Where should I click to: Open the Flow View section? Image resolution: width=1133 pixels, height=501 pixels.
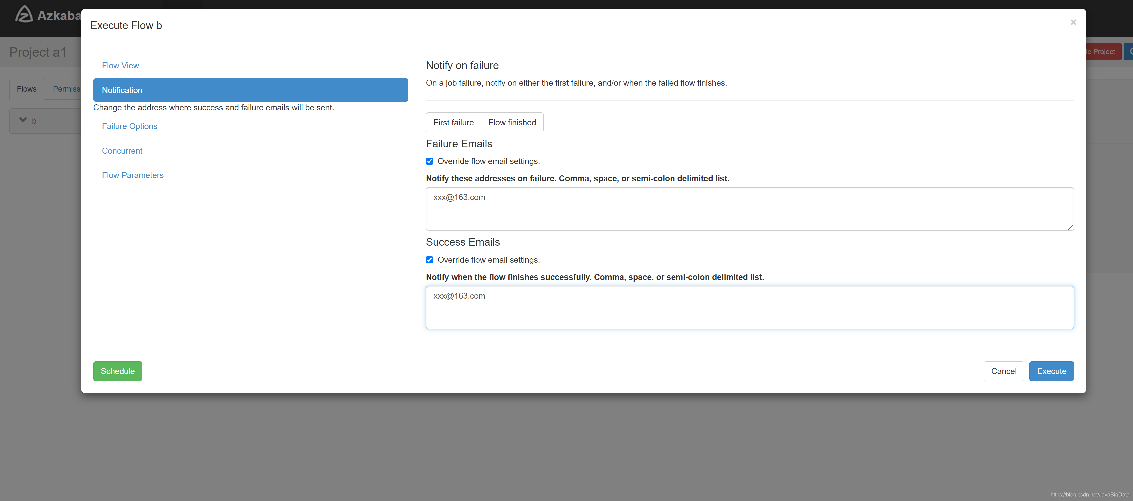click(x=120, y=65)
